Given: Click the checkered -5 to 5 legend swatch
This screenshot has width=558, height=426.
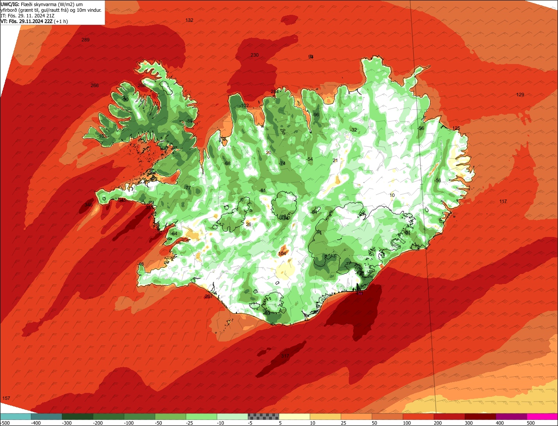Looking at the screenshot, I should point(263,416).
